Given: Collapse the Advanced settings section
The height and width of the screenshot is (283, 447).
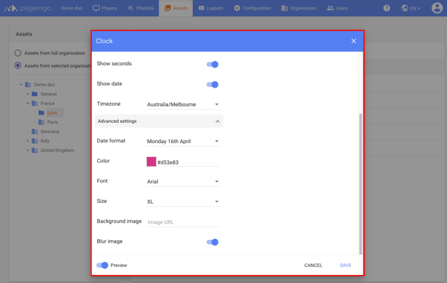Looking at the screenshot, I should (x=159, y=121).
